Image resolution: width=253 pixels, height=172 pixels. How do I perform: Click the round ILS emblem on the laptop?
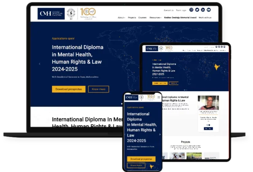click(x=71, y=13)
